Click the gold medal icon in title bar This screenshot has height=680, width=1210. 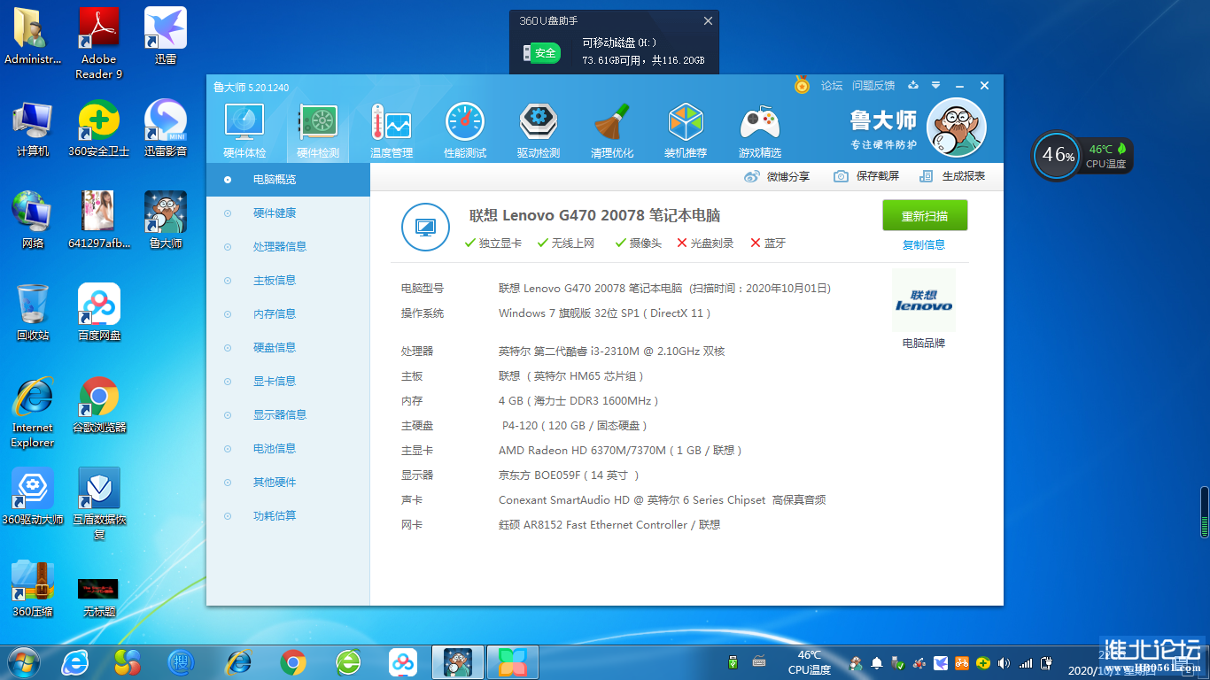tap(802, 85)
